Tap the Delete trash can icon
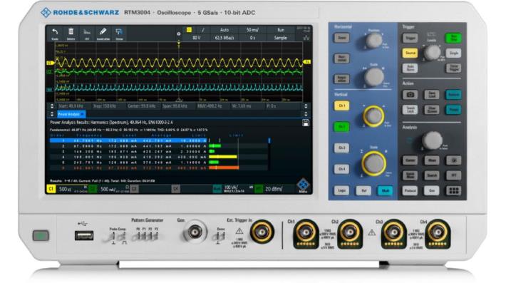Screen dimensions: 506x283 point(71,34)
